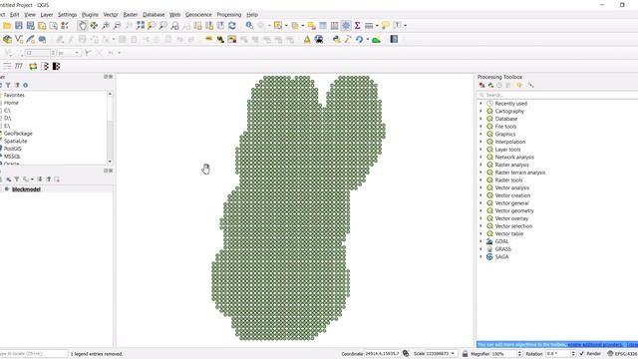Open the Python console icon
The height and width of the screenshot is (359, 638).
click(336, 39)
